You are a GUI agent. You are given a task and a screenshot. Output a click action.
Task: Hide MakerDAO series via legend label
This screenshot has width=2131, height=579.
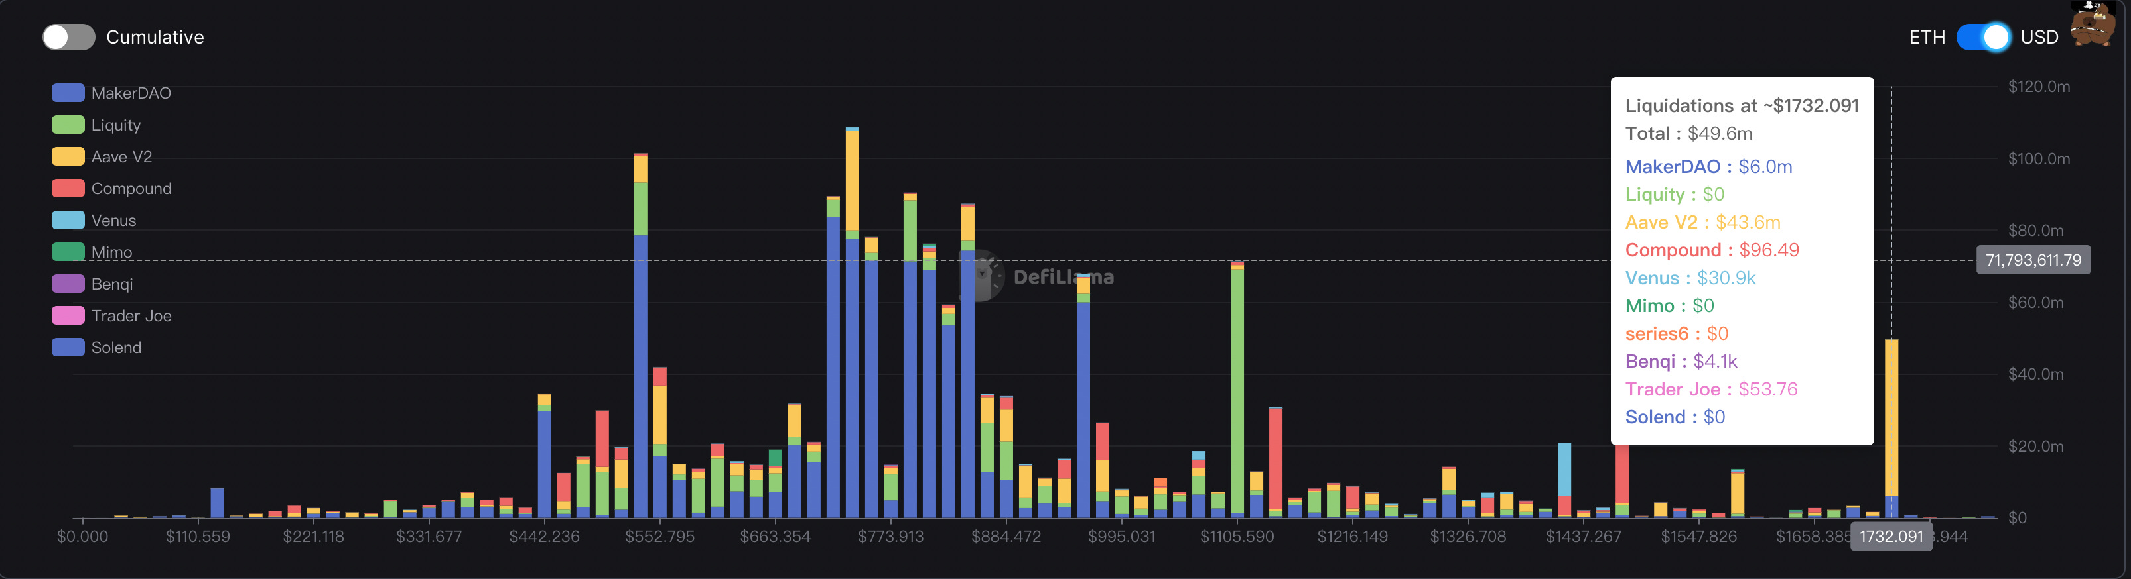point(131,93)
